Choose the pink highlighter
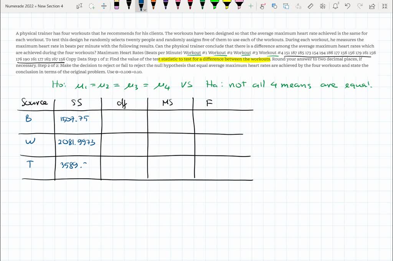Viewport: 393px width, 261px height. pos(239,5)
